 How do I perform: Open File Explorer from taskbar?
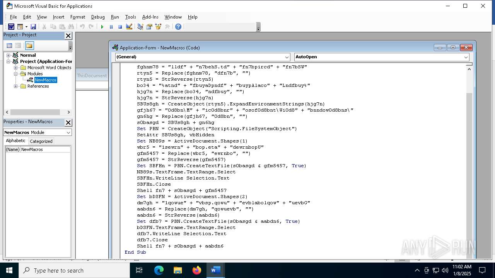[178, 270]
